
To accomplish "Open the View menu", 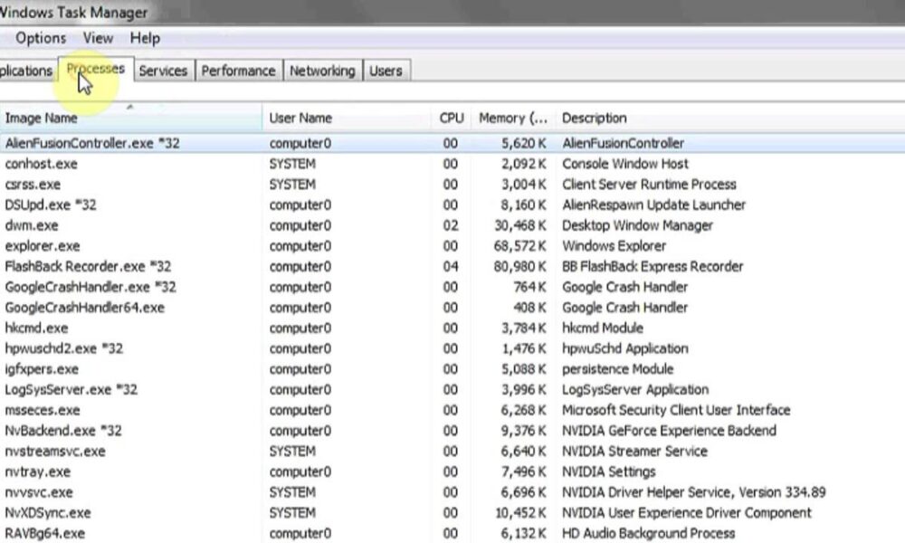I will (98, 38).
